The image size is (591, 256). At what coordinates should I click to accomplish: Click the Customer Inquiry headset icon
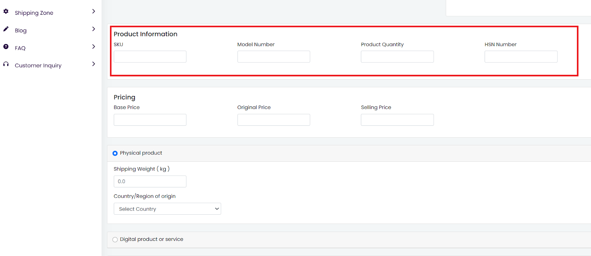(x=6, y=64)
